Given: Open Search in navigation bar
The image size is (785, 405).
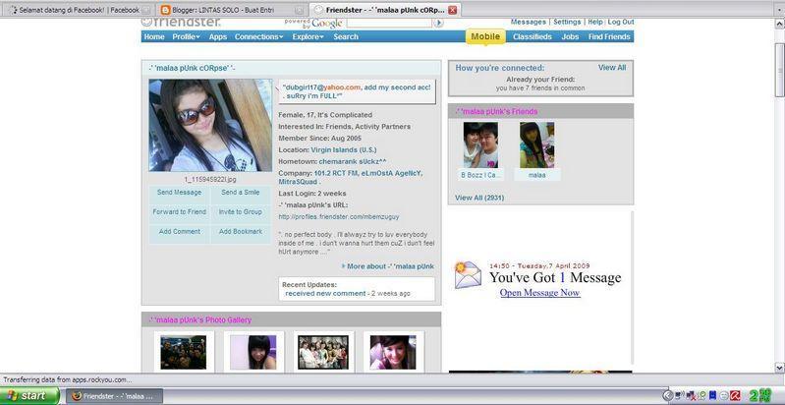Looking at the screenshot, I should tap(346, 36).
